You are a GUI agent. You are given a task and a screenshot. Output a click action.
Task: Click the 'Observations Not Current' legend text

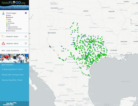tap(15, 29)
